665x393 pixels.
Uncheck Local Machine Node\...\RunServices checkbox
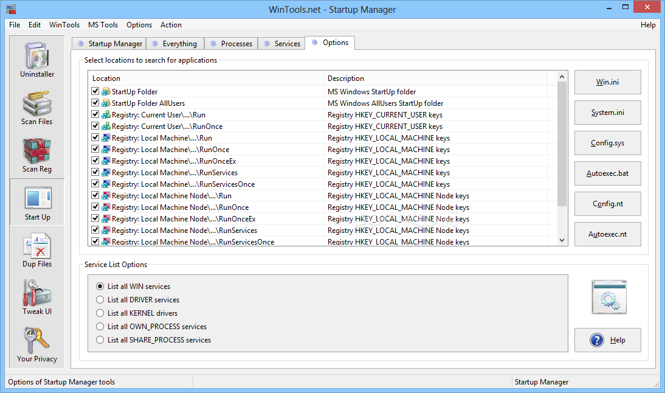(95, 230)
